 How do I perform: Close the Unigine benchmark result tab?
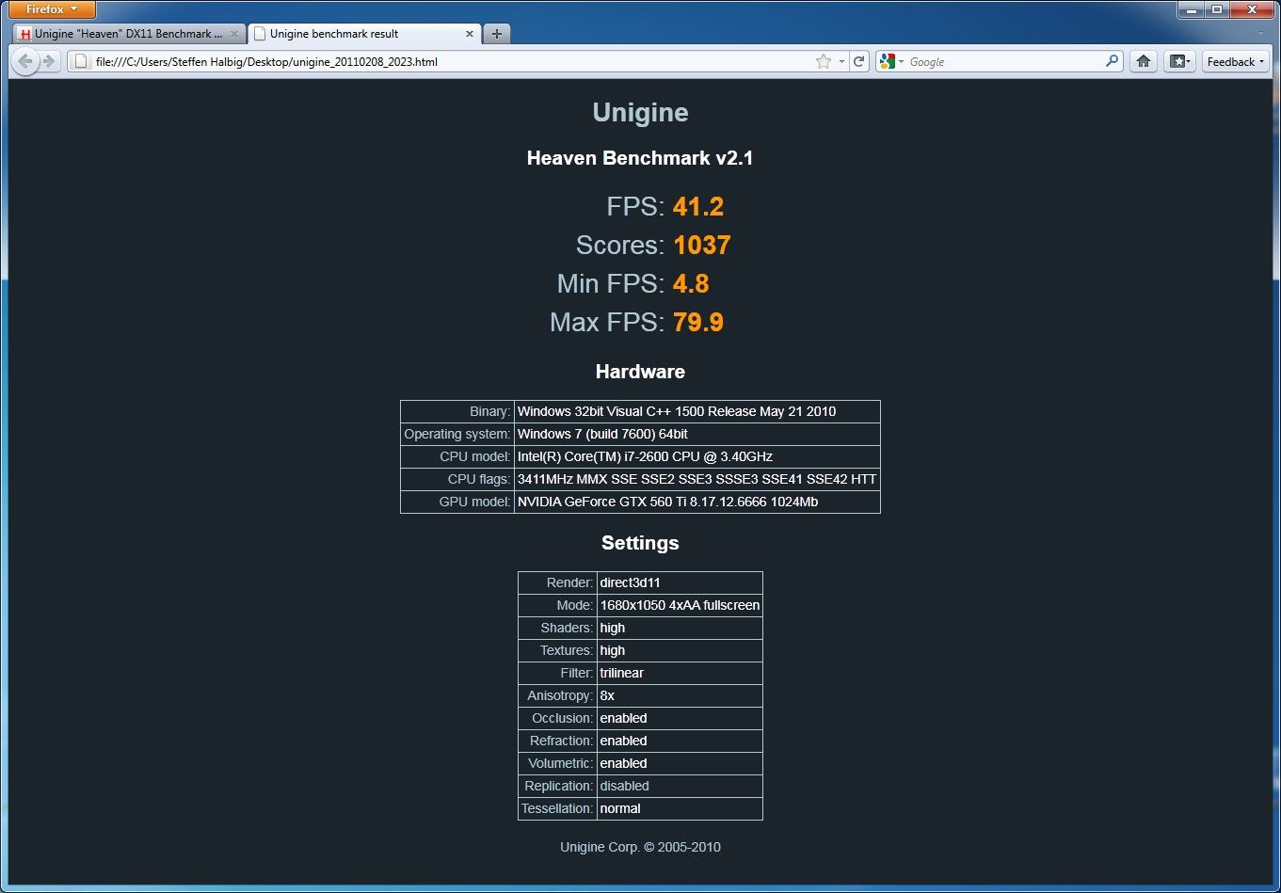pyautogui.click(x=470, y=34)
